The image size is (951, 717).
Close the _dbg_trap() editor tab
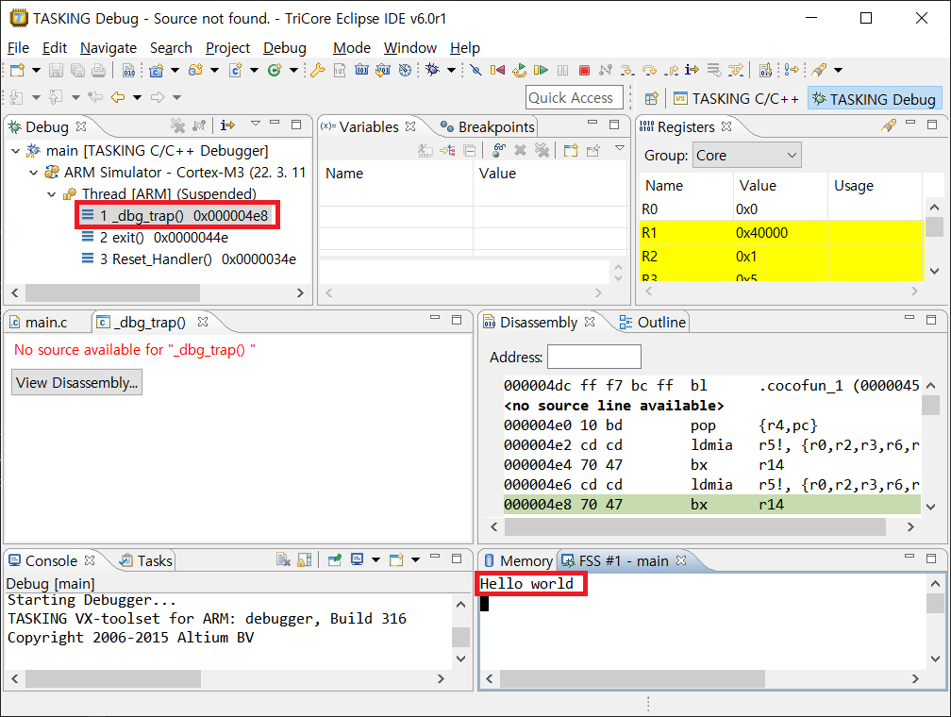(x=203, y=322)
